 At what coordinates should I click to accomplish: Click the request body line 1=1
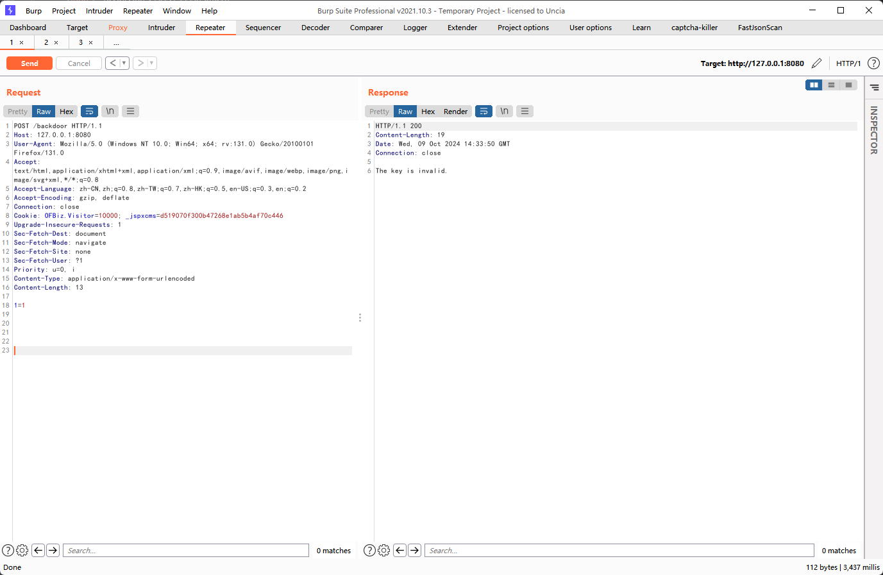click(20, 305)
